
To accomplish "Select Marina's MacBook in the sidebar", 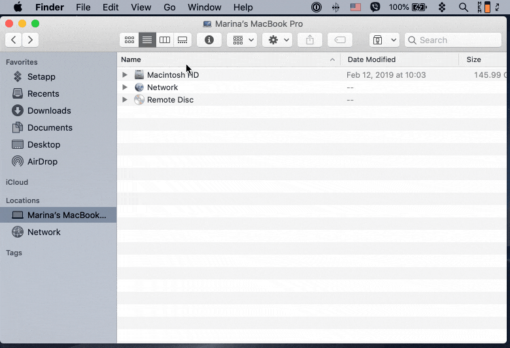I will click(x=59, y=215).
